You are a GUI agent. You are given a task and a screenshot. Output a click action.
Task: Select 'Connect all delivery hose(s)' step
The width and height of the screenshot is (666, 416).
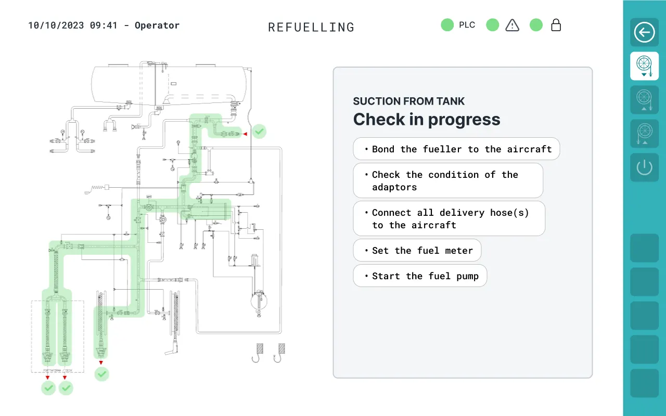tap(449, 219)
